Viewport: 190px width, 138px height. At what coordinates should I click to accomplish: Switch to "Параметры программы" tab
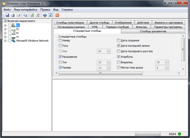click(x=168, y=27)
